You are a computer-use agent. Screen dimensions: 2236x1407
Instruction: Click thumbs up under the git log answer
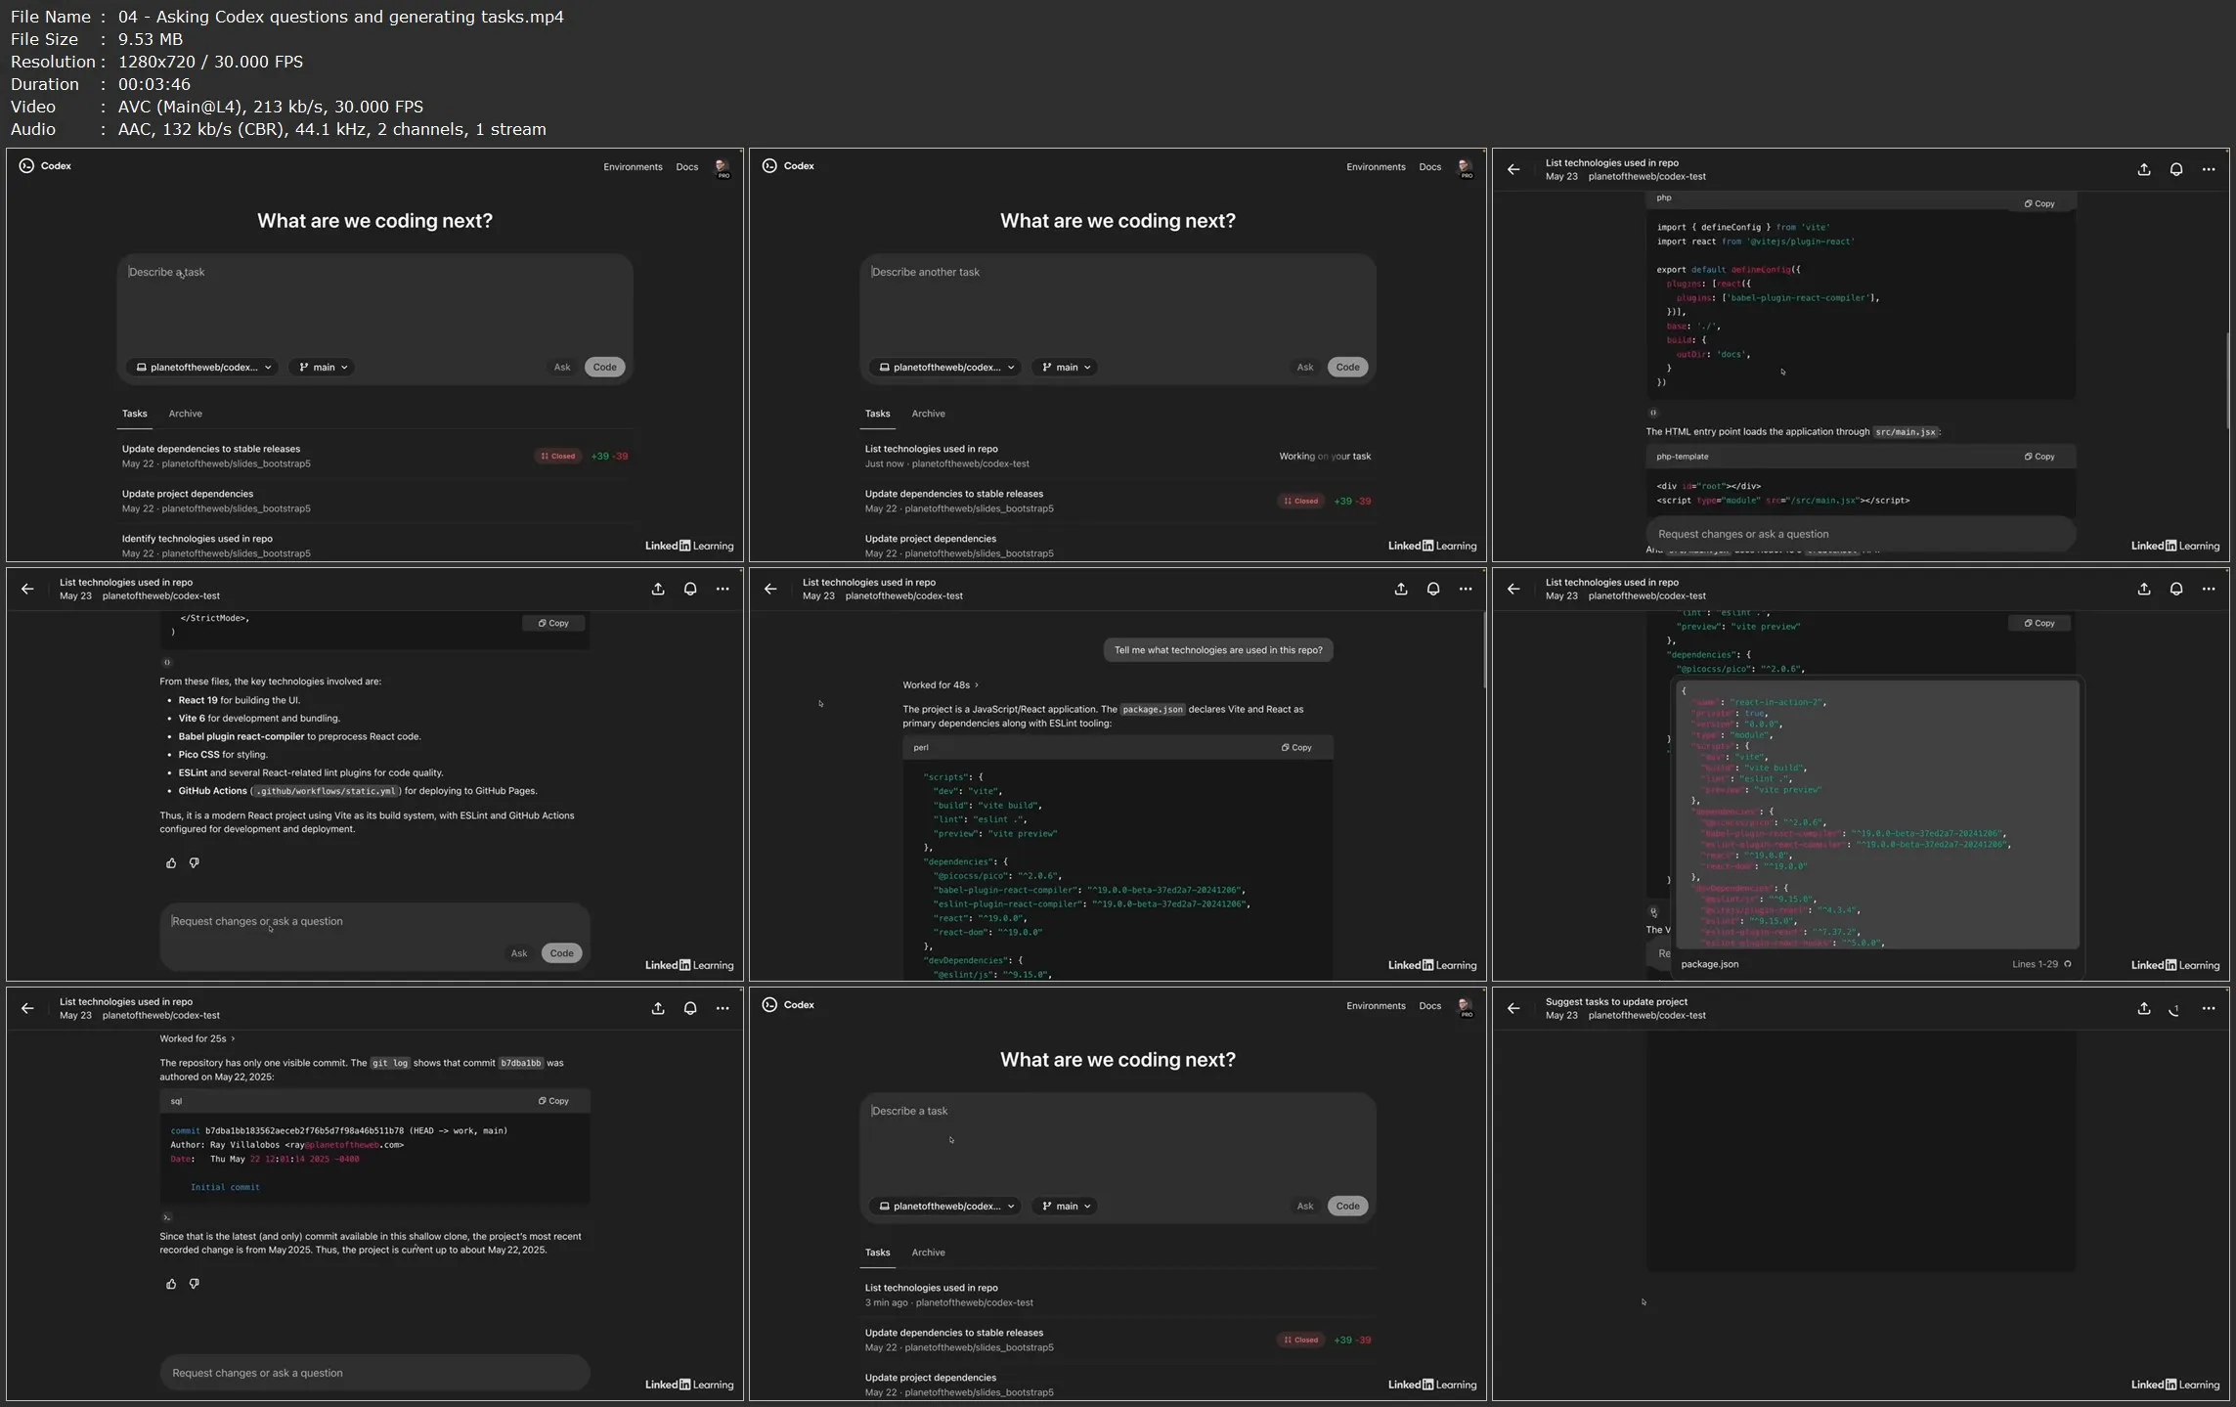pyautogui.click(x=171, y=1284)
